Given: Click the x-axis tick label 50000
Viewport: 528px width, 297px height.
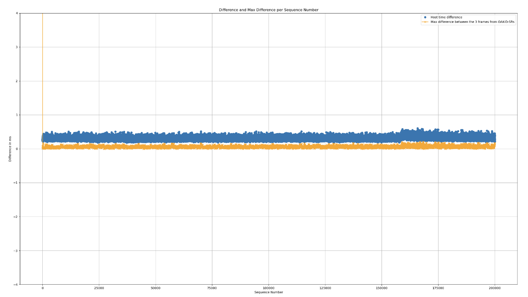Looking at the screenshot, I should pos(155,288).
